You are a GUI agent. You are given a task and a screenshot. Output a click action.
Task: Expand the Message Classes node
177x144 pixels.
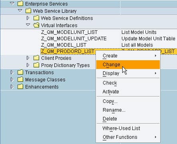(12, 79)
